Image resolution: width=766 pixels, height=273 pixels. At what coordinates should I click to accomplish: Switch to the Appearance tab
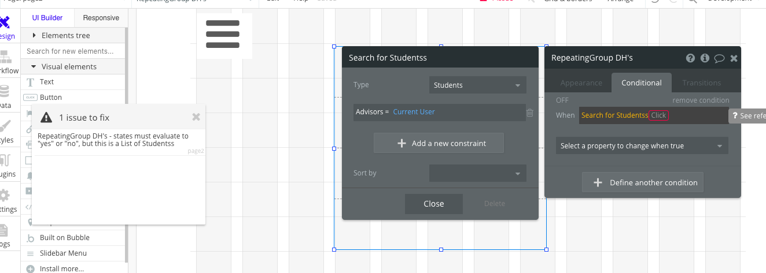point(581,83)
